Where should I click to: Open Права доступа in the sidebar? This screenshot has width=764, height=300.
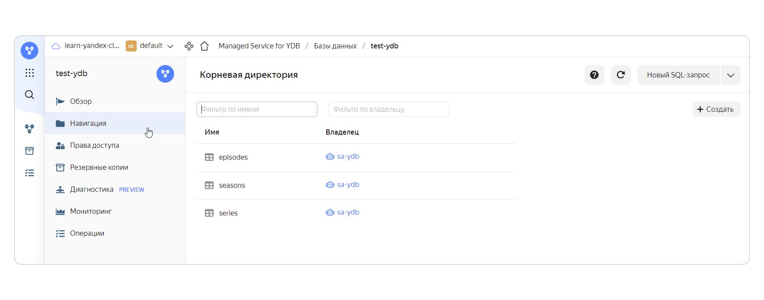(x=115, y=145)
